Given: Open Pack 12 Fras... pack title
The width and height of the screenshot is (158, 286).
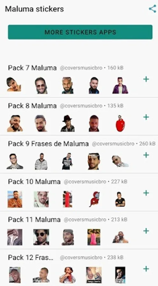Looking at the screenshot, I should tap(31, 257).
